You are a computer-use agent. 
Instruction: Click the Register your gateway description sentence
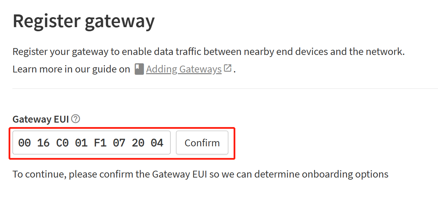(x=209, y=52)
